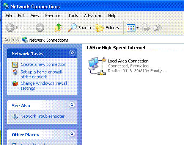Open Network Troubleshooter link
The image size is (184, 145).
pyautogui.click(x=42, y=116)
